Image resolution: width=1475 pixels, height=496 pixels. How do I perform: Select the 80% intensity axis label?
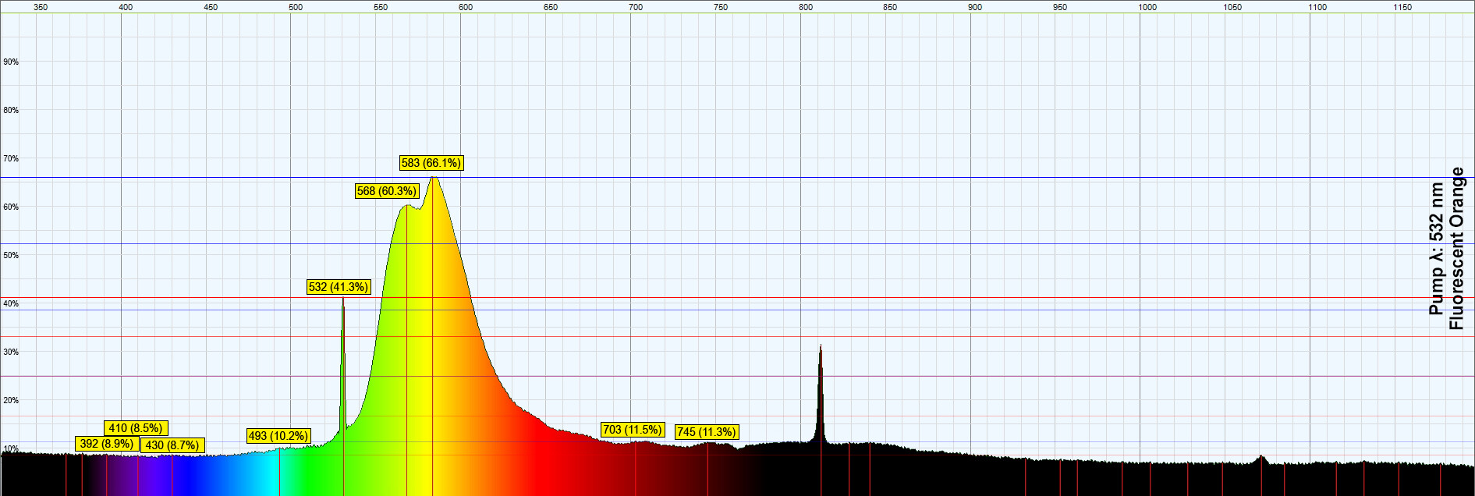[x=11, y=110]
